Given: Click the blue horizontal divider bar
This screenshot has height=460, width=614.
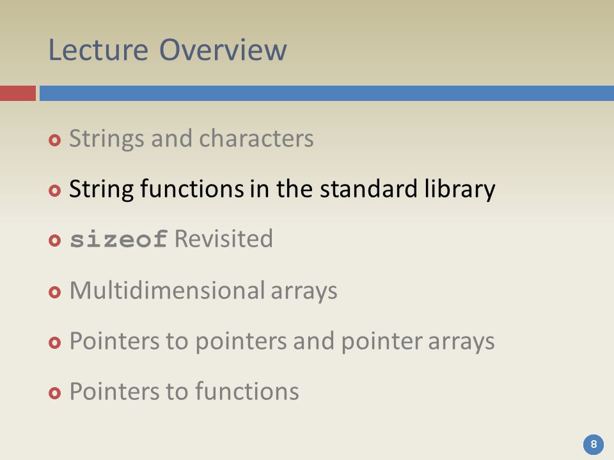Looking at the screenshot, I should point(327,93).
